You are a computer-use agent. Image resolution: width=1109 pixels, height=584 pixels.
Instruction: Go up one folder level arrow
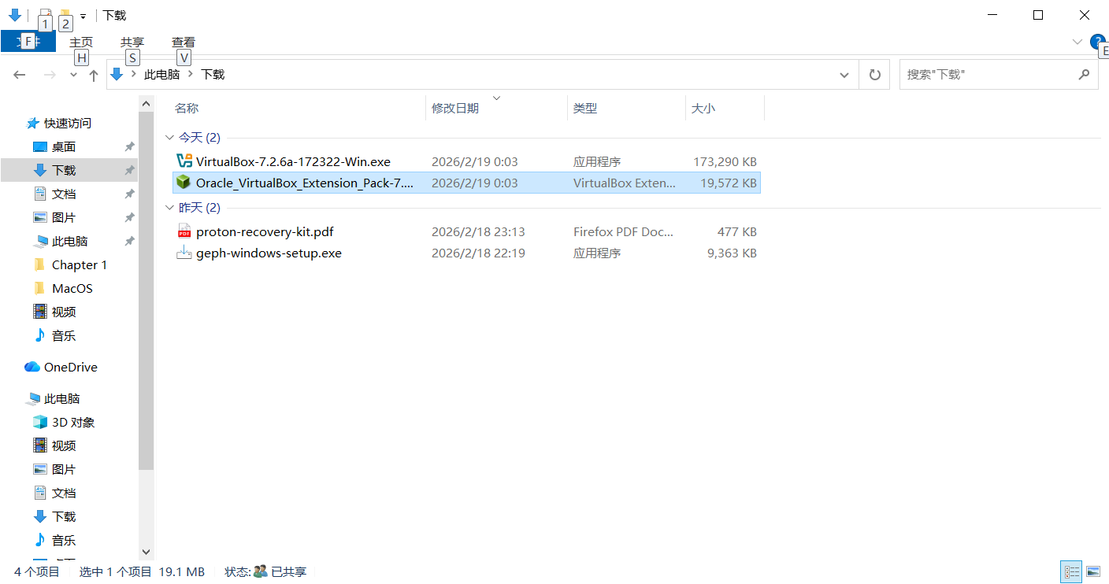click(94, 75)
